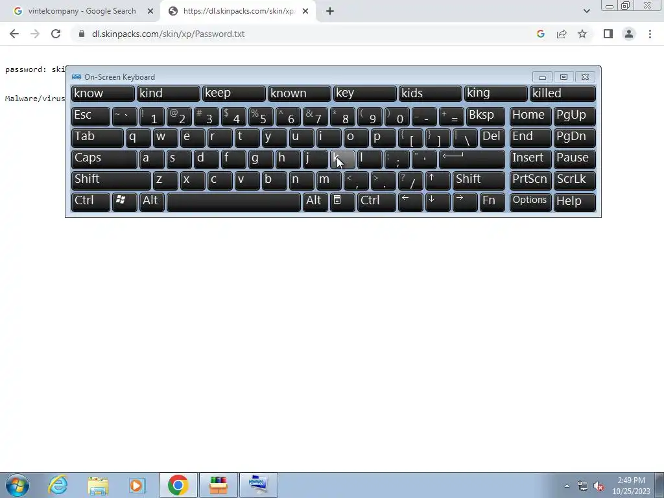Screen dimensions: 664x498
Task: Open Chrome three-dot menu
Action: coord(650,34)
